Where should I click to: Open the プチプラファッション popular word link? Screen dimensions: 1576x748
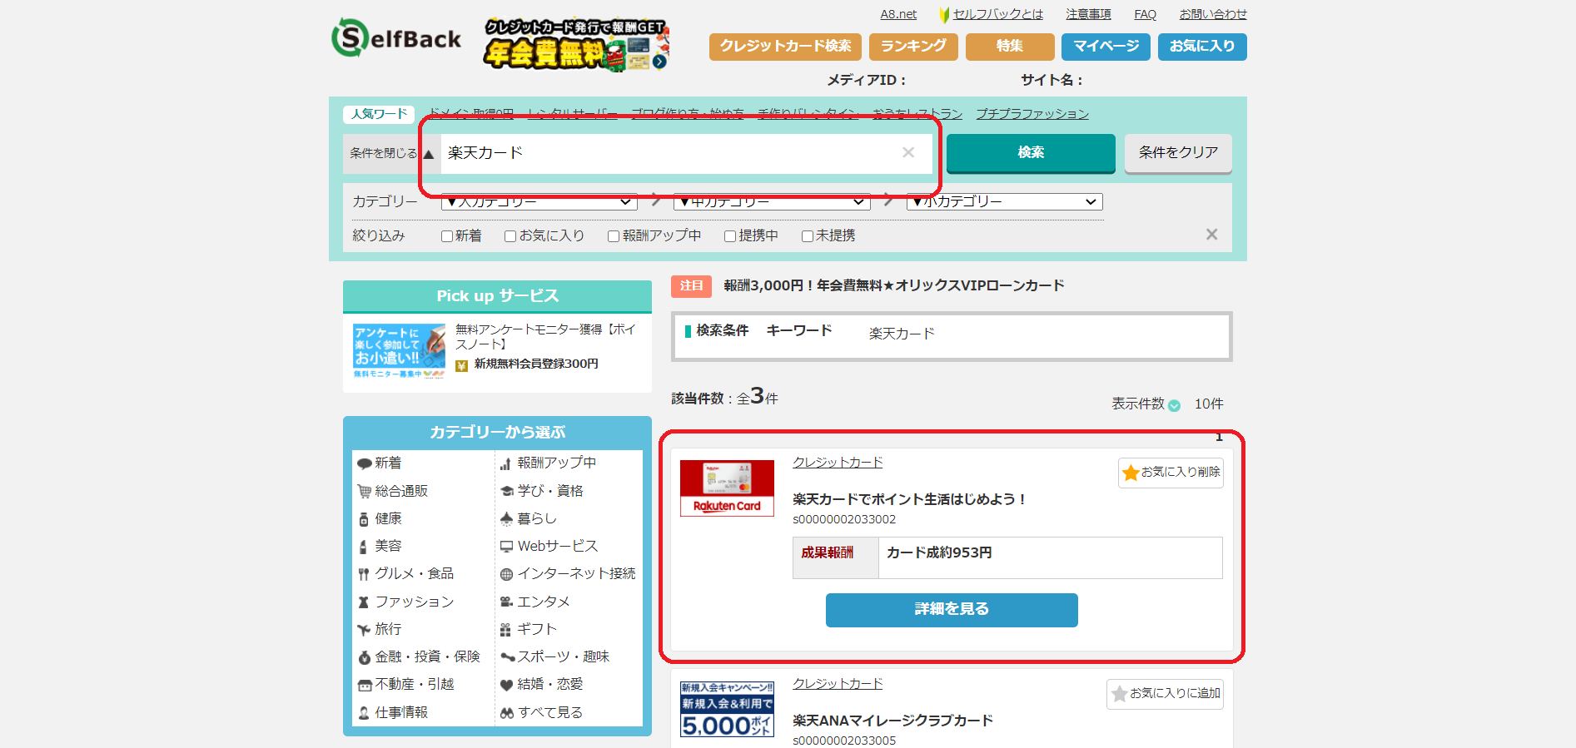(x=1032, y=114)
